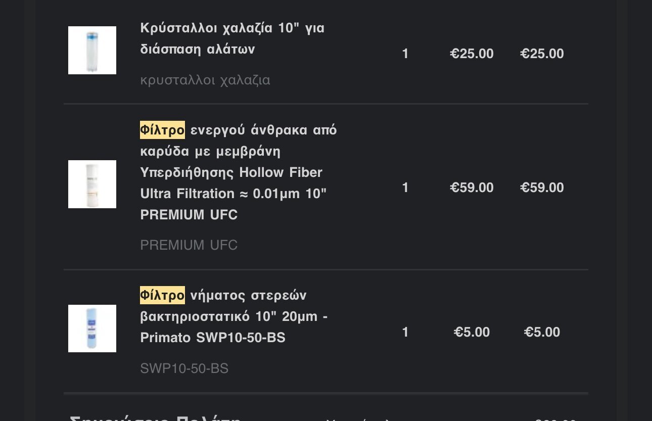Screen dimensions: 652x421
Task: Click quantity 1 of the quartz crystals row
Action: [x=405, y=54]
